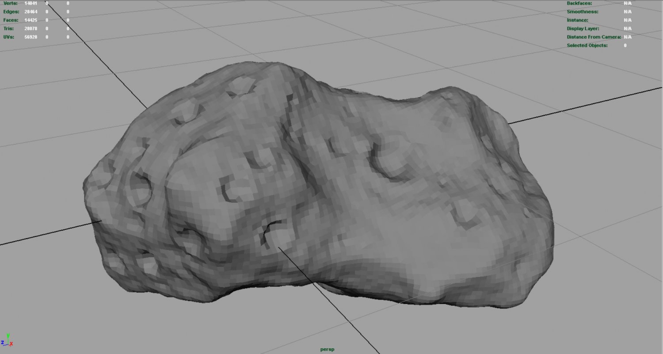
Task: Click the Instance label in object details
Action: (x=577, y=20)
